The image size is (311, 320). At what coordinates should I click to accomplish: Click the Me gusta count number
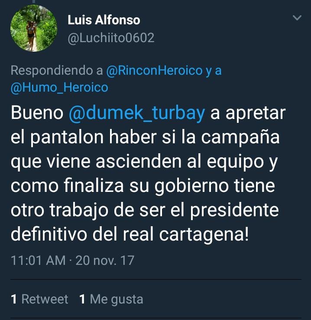click(x=82, y=300)
